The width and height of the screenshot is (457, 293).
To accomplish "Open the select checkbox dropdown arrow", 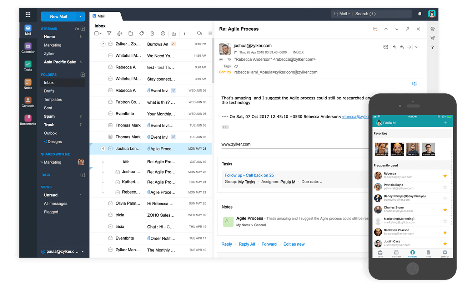I will [101, 34].
